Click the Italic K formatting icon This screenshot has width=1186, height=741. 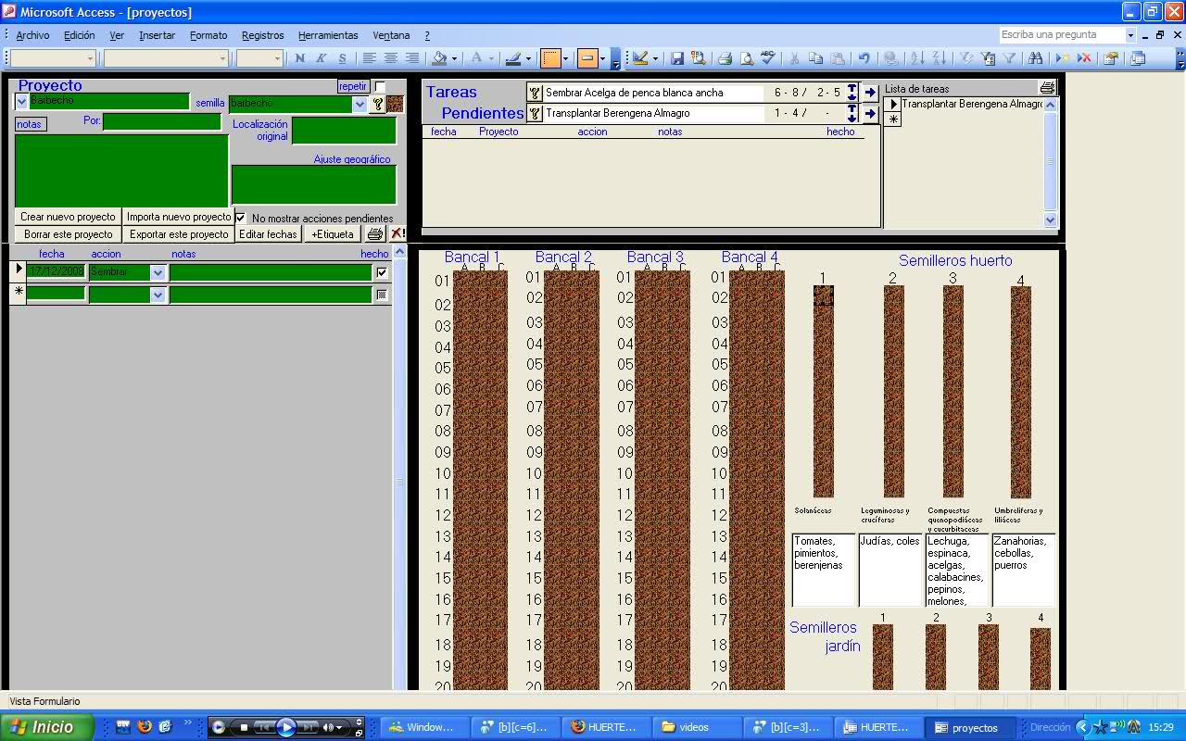(321, 58)
